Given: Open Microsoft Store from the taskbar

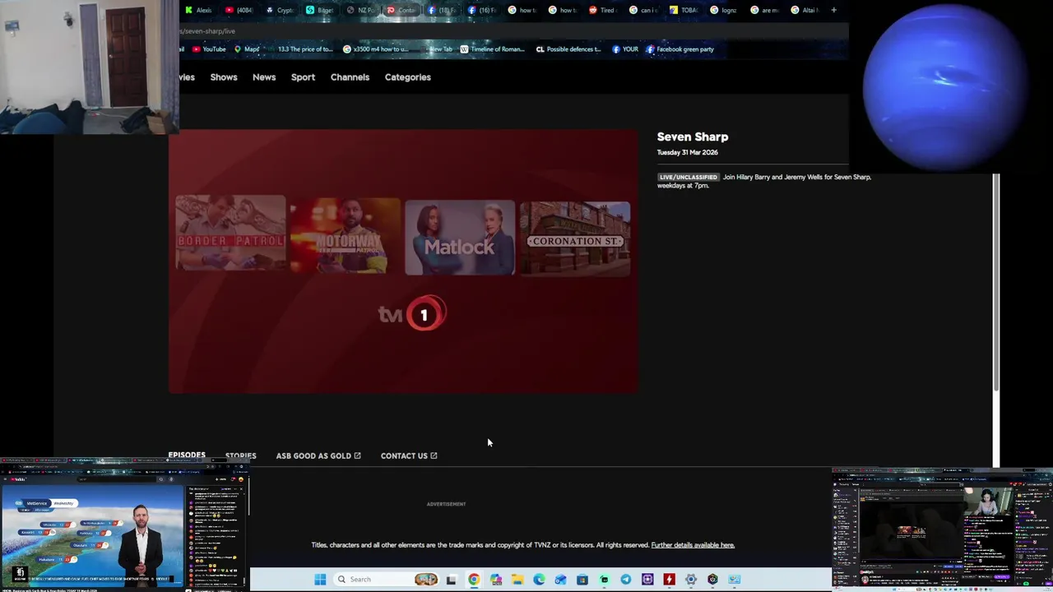Looking at the screenshot, I should [x=582, y=580].
